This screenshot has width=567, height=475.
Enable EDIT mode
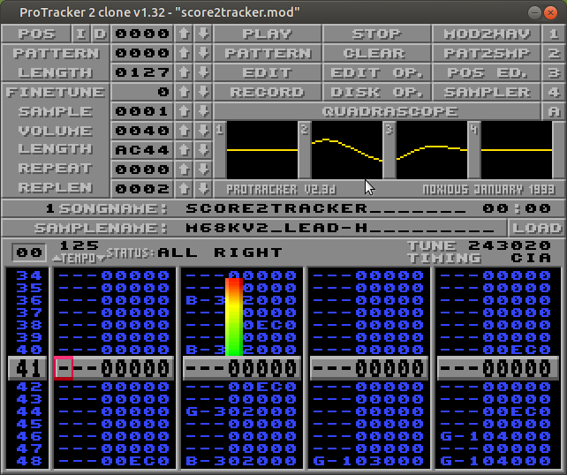(268, 72)
